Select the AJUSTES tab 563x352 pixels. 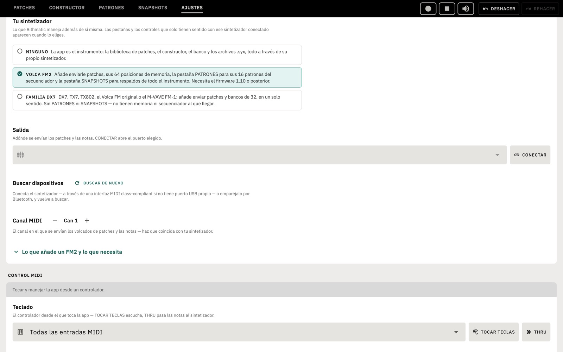(192, 7)
